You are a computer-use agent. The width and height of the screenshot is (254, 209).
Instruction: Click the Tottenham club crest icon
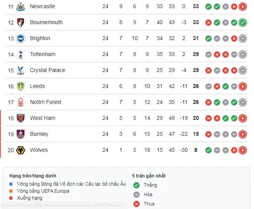coord(21,54)
